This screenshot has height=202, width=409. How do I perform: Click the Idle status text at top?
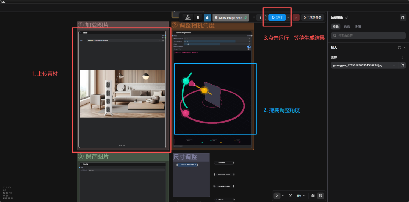tap(3, 2)
